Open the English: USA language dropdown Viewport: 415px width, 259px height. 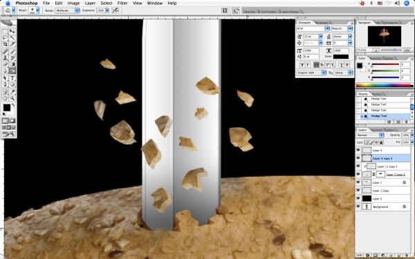click(x=311, y=73)
